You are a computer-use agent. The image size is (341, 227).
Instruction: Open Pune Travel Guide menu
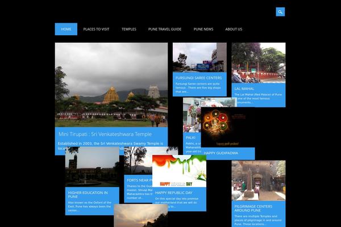pyautogui.click(x=165, y=29)
